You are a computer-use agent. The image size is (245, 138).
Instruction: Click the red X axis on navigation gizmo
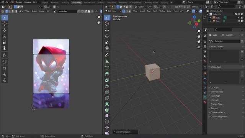196,24
